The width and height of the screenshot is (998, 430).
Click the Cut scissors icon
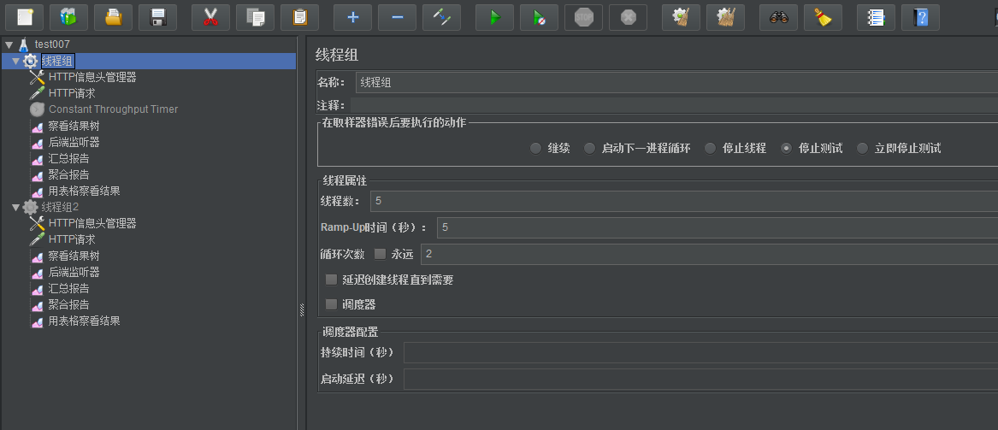click(x=210, y=17)
